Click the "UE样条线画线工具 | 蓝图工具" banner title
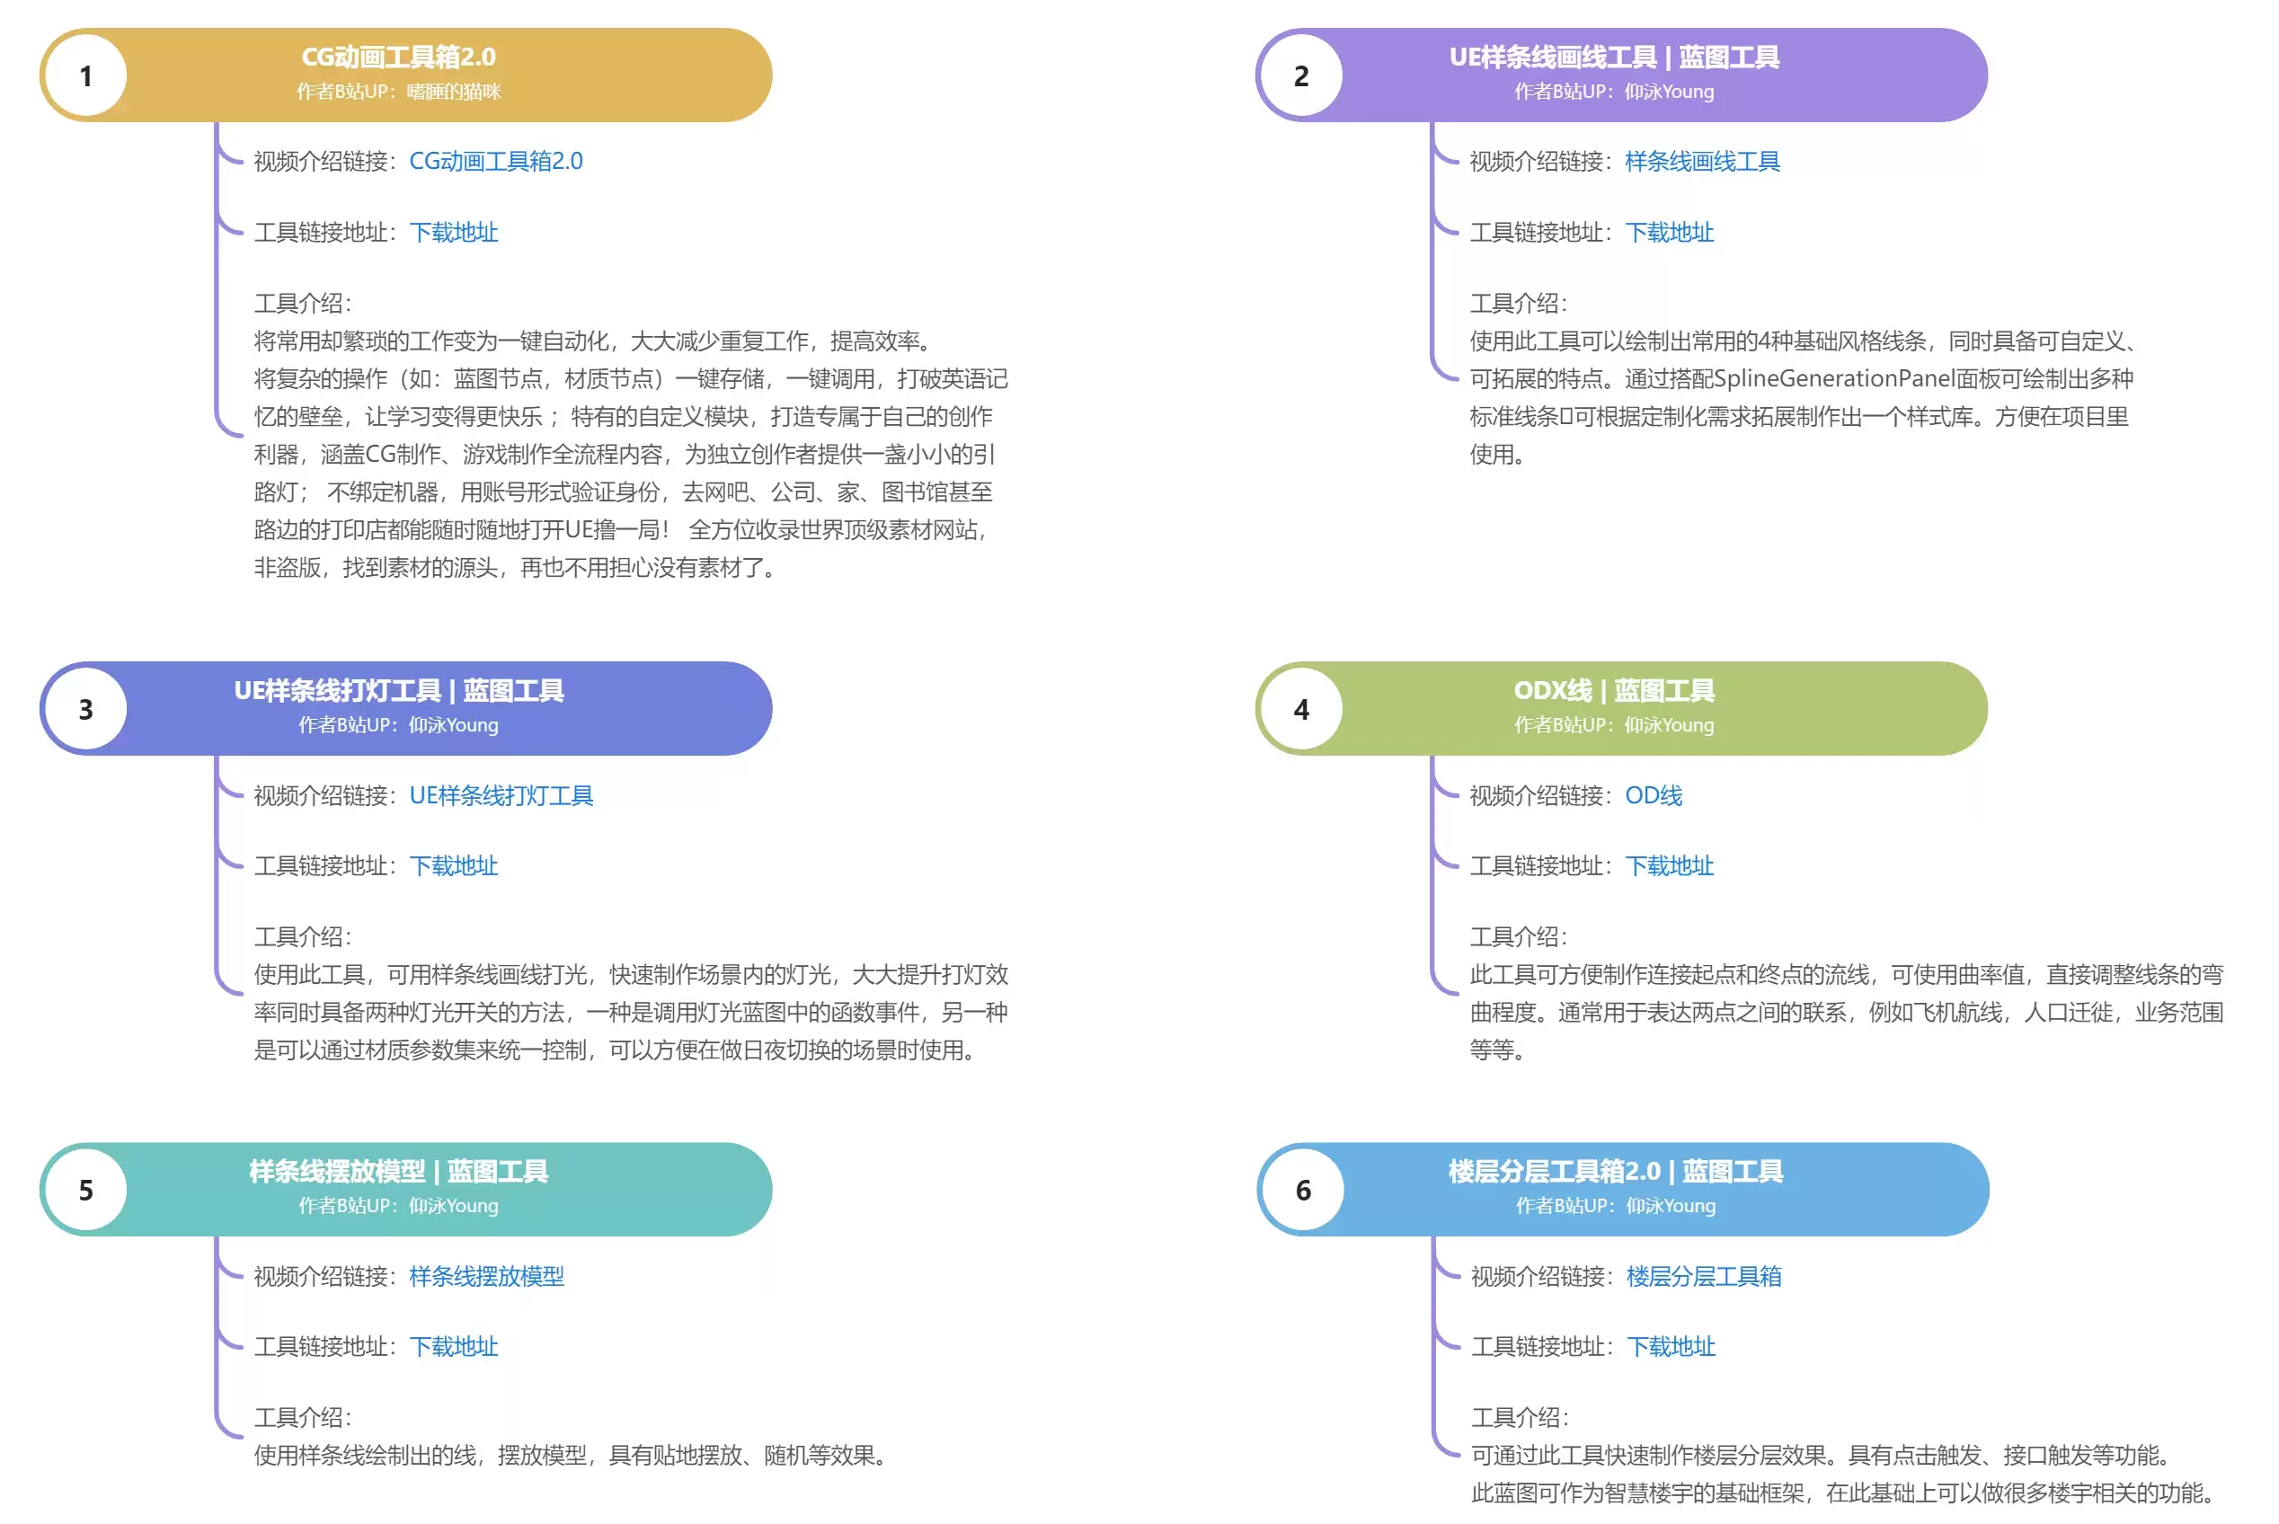Image resolution: width=2279 pixels, height=1524 pixels. coord(1614,58)
